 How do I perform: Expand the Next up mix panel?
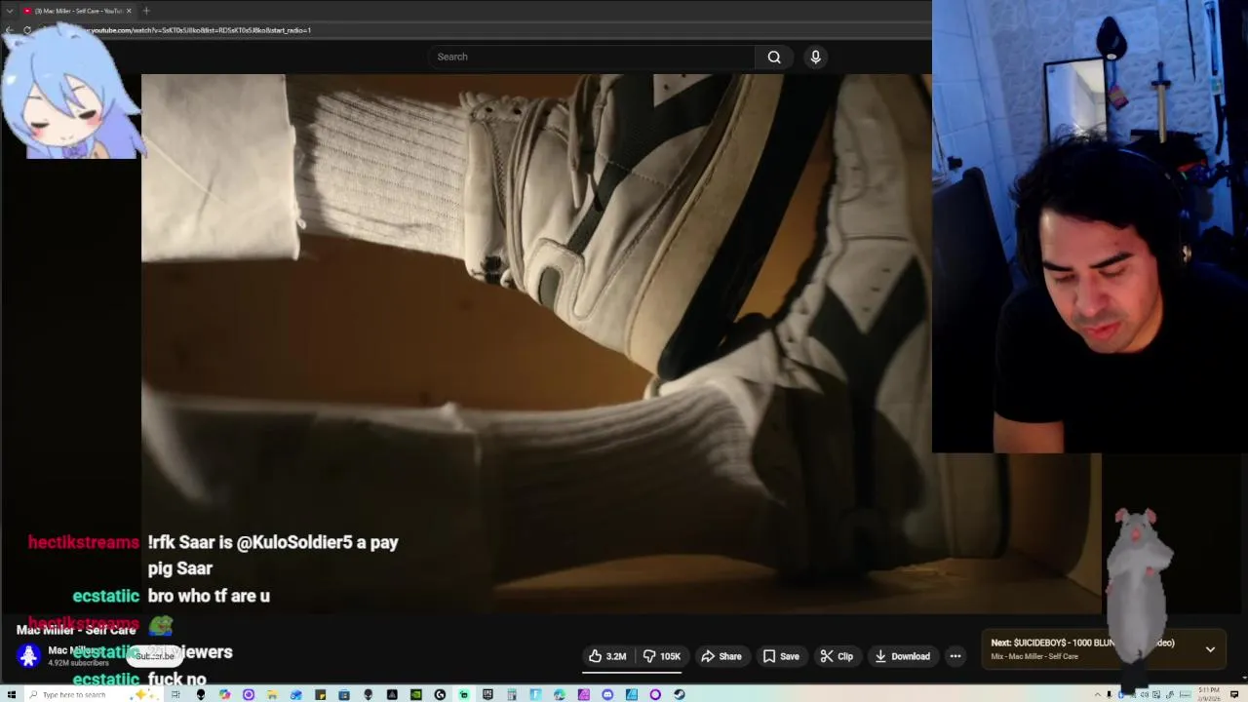[1210, 649]
